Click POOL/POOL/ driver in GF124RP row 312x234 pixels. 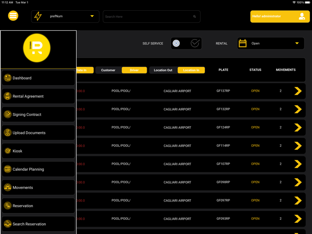point(121,127)
